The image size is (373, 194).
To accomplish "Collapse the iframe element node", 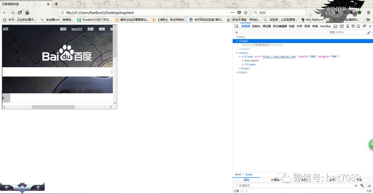I will point(240,57).
